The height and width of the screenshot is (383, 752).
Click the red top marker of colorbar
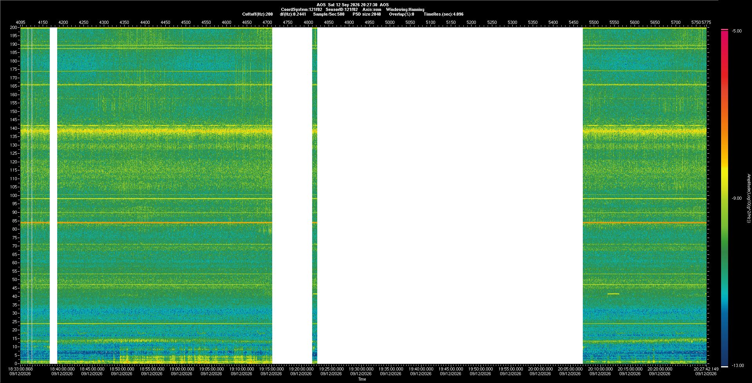pos(725,30)
